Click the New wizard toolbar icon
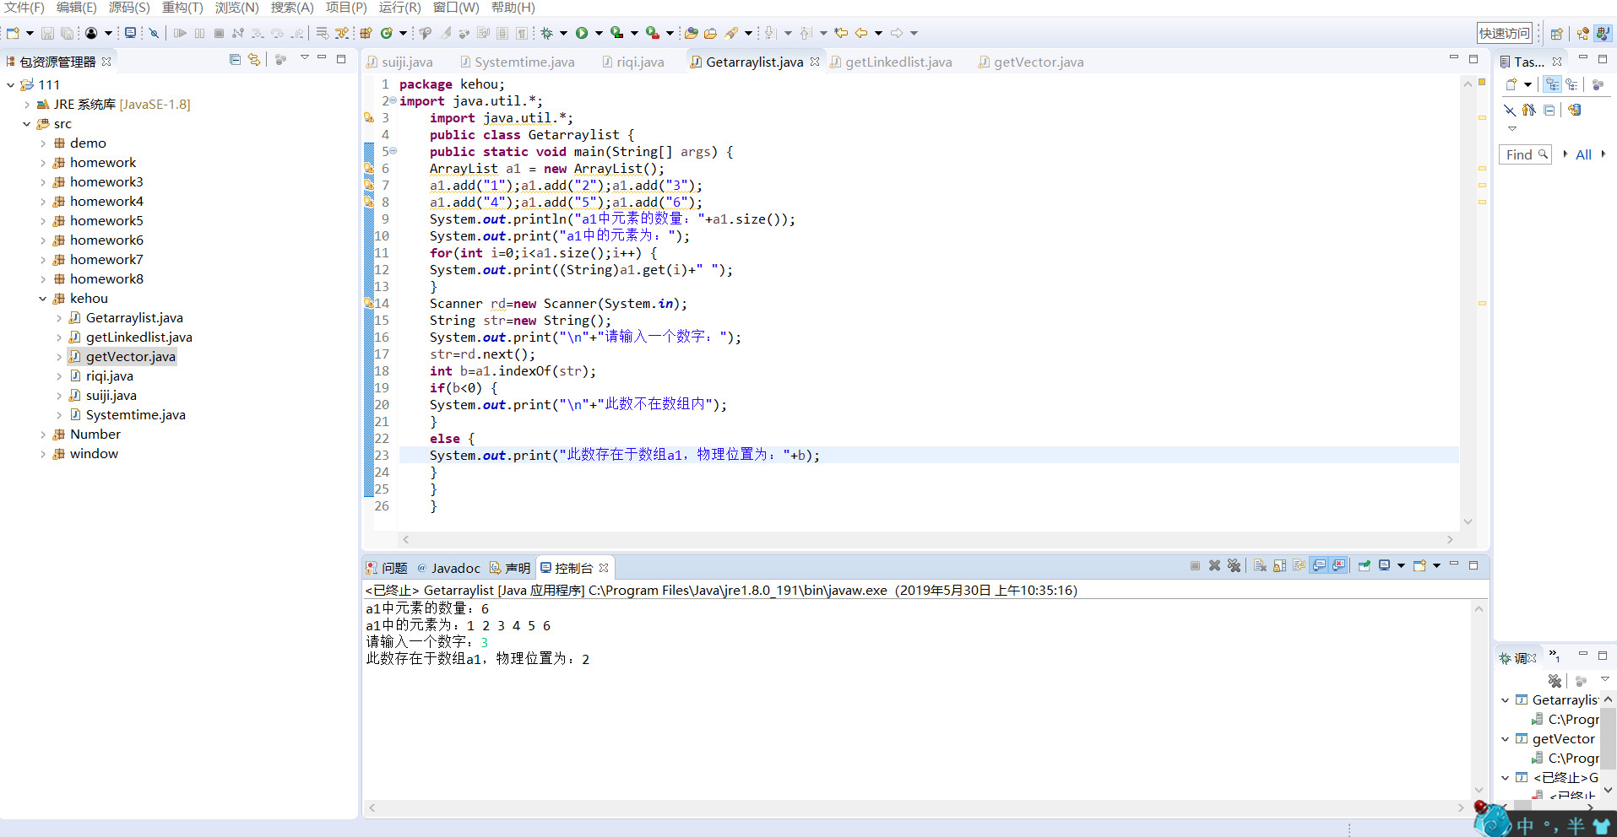The image size is (1617, 837). click(x=13, y=33)
